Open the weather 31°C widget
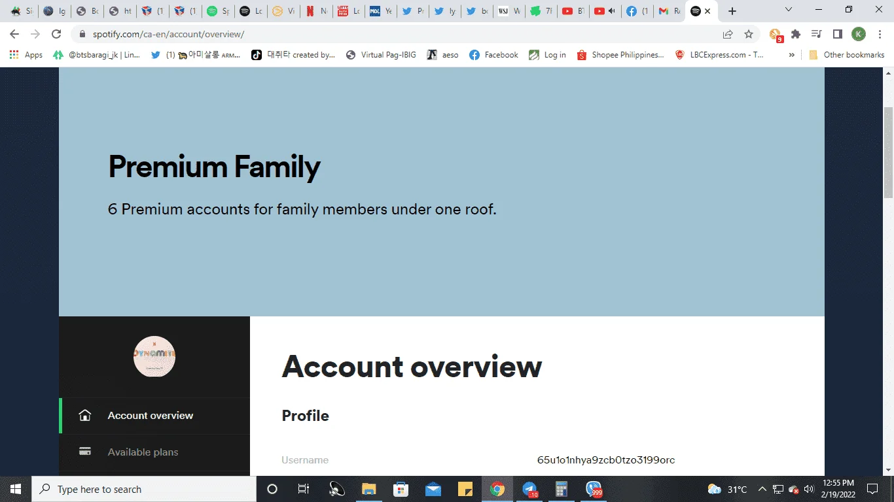The width and height of the screenshot is (894, 502). (728, 489)
